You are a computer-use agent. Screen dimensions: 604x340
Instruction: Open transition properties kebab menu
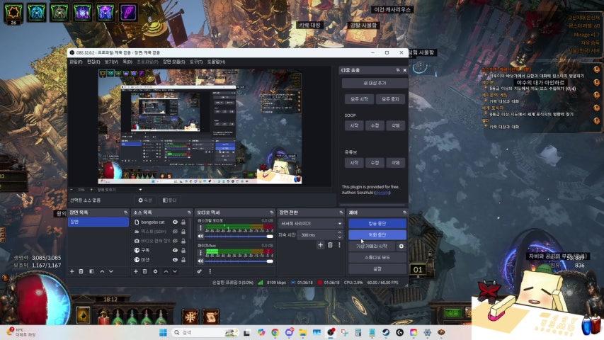339,245
